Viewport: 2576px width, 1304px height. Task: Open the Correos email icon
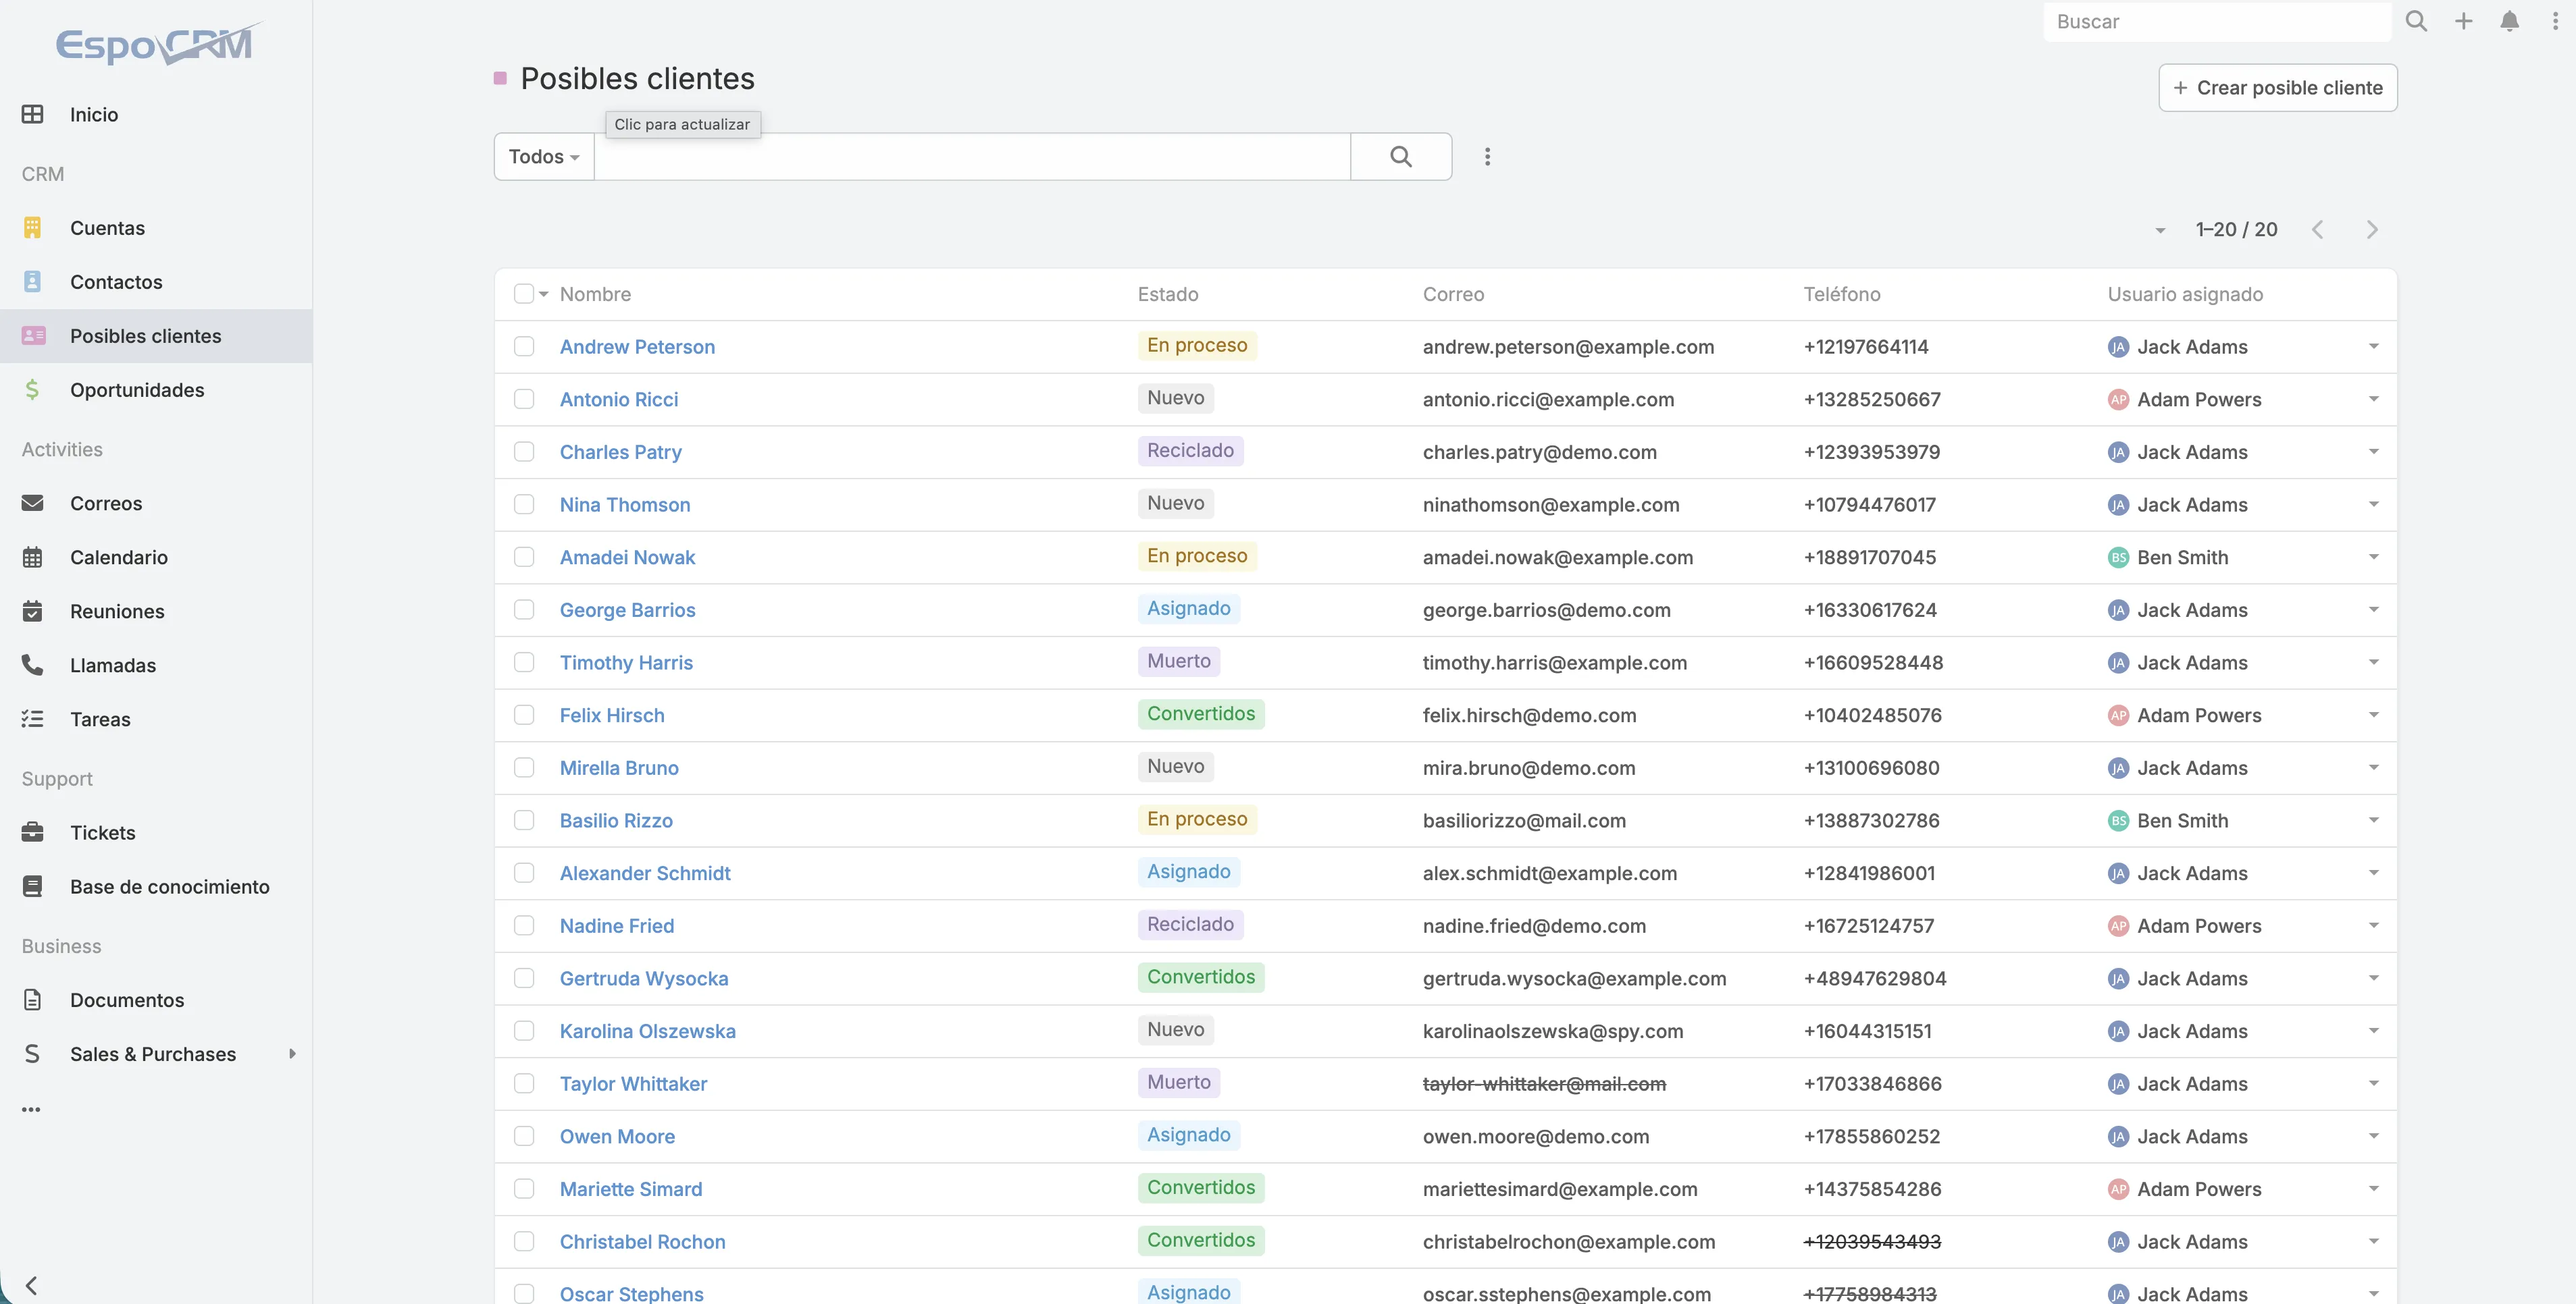pos(33,503)
